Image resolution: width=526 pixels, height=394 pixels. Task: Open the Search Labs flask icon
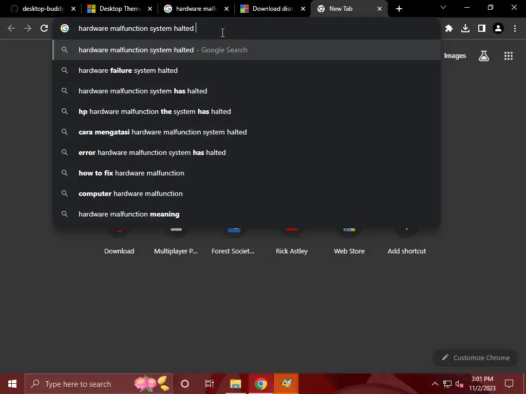[484, 56]
